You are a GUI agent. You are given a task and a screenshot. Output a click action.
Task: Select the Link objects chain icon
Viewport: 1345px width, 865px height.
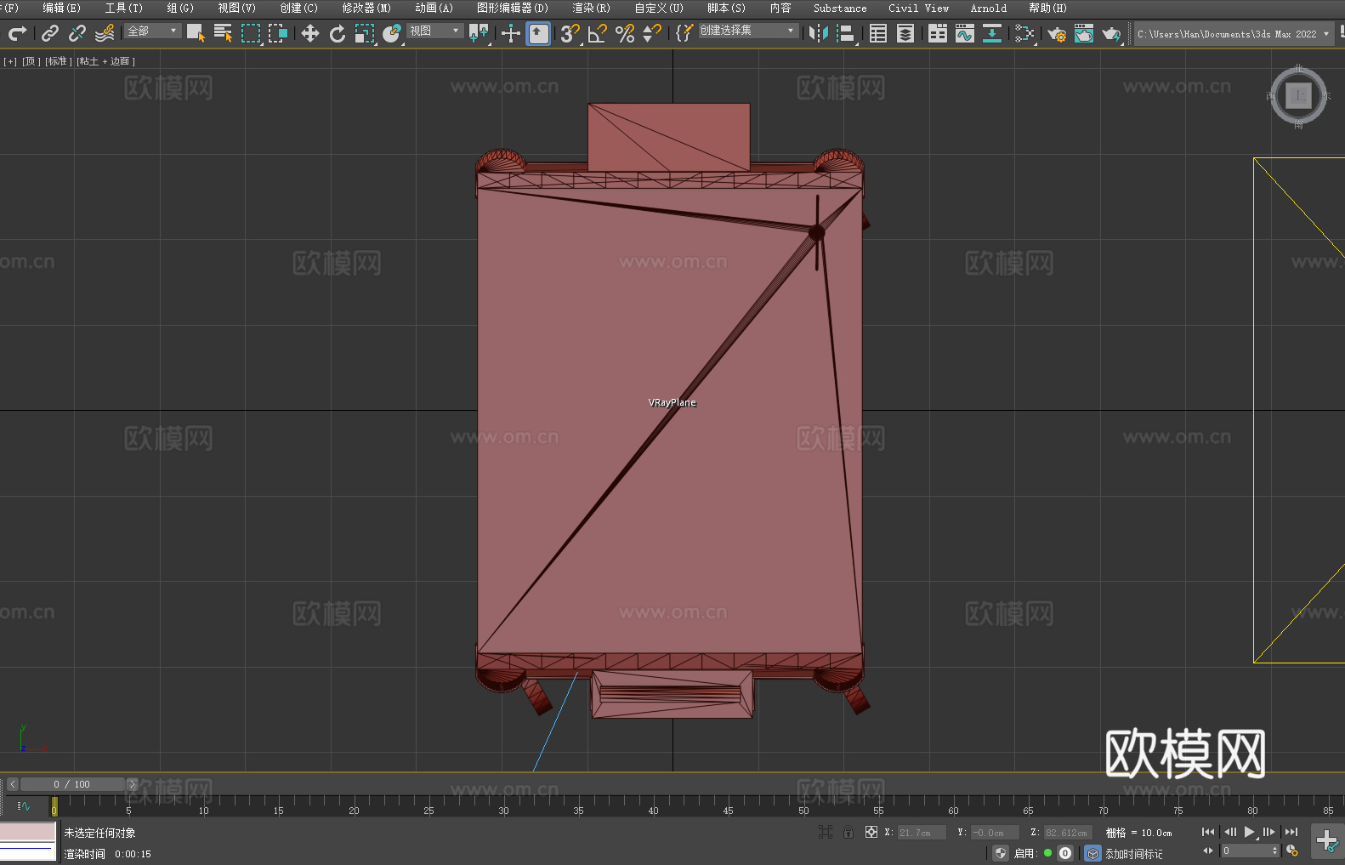50,33
